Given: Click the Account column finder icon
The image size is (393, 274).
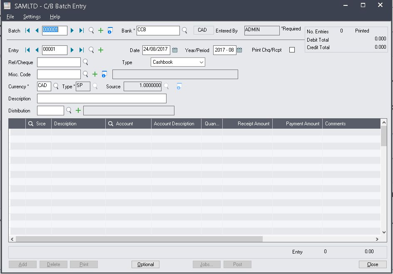Looking at the screenshot, I should click(x=111, y=124).
